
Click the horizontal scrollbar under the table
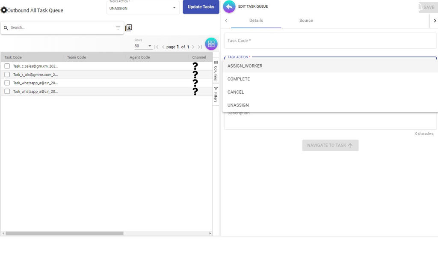click(64, 233)
